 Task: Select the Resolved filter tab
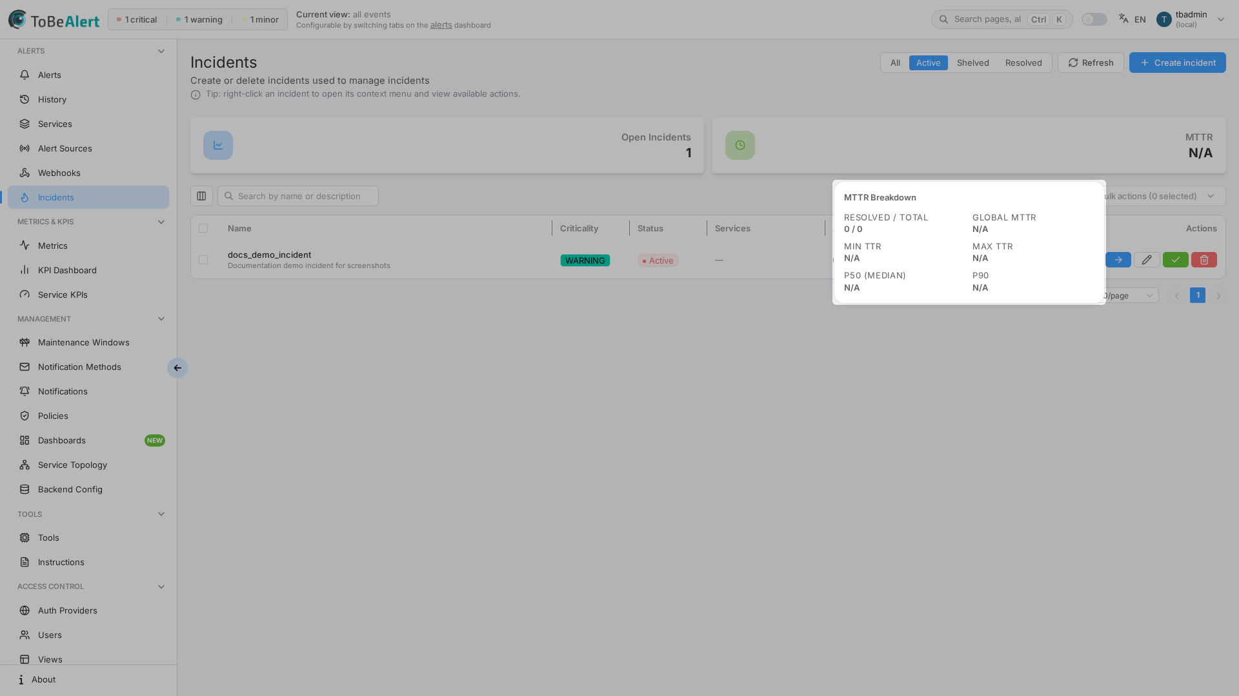[1023, 63]
